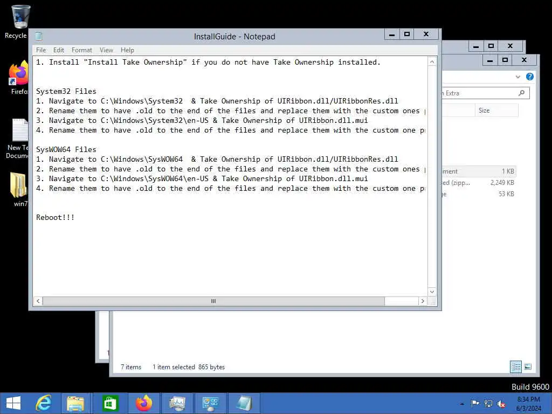Screen dimensions: 552x414
Task: Close the middle Explorer window
Action: 524,60
